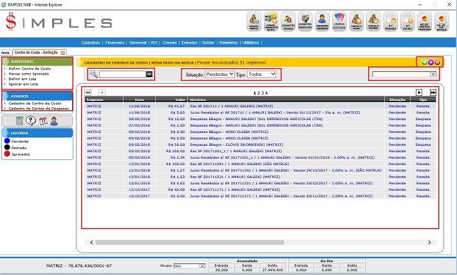Open the calculator icon in the sidebar
Screen dimensions: 457x275
coord(20,121)
